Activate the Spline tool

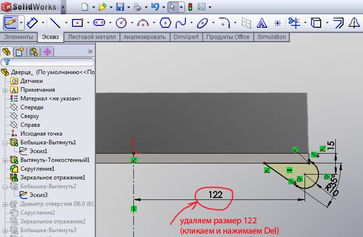(x=181, y=22)
